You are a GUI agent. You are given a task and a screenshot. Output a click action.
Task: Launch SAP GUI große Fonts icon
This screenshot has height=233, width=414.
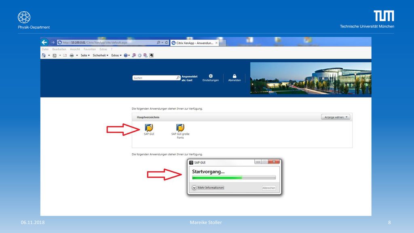180,127
